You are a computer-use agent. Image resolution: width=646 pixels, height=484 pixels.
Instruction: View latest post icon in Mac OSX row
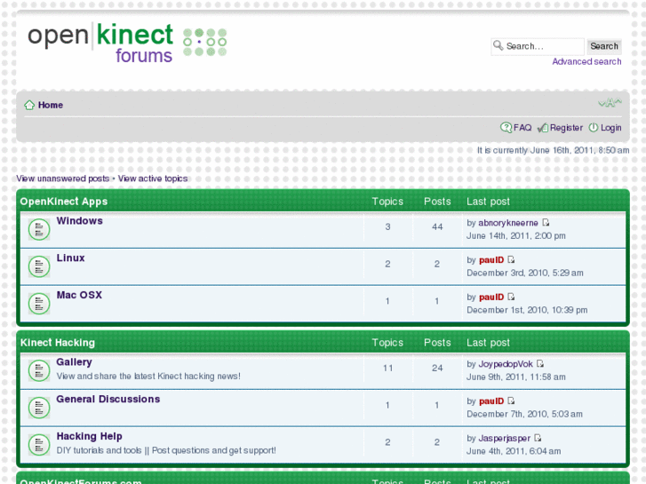point(511,297)
